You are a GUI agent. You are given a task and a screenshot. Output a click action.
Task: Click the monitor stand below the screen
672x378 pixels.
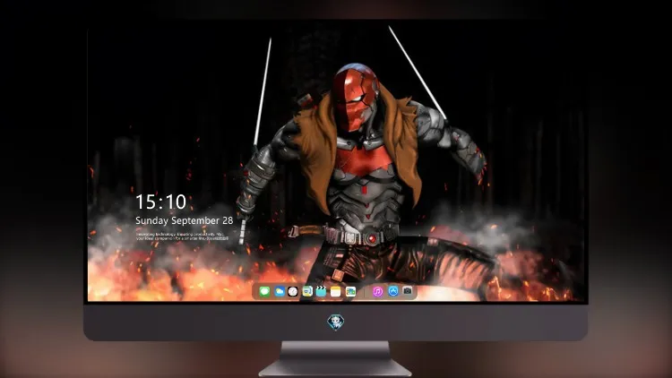point(336,359)
